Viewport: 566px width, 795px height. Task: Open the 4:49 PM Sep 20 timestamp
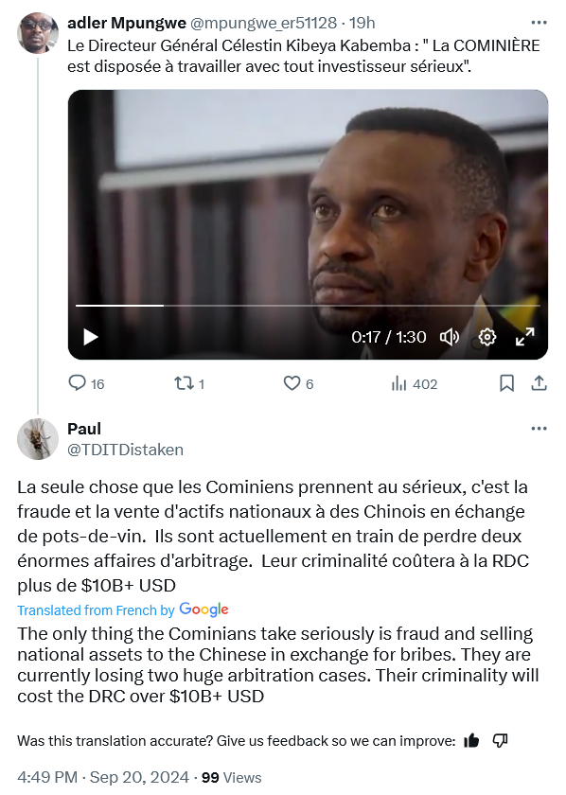point(103,777)
